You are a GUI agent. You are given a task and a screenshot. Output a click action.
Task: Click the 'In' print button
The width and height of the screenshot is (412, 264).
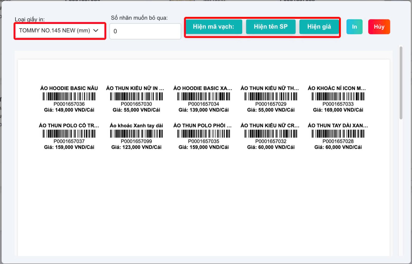click(x=354, y=27)
